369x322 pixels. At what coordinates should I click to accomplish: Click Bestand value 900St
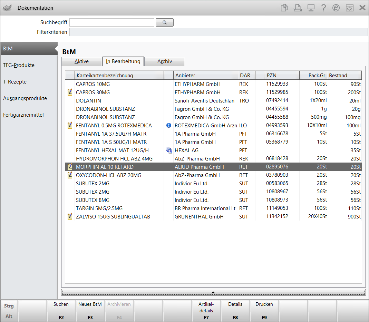click(x=354, y=217)
